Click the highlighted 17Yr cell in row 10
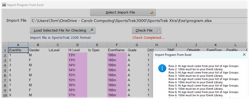Viewport: 249px width, 99px height. click(x=77, y=95)
